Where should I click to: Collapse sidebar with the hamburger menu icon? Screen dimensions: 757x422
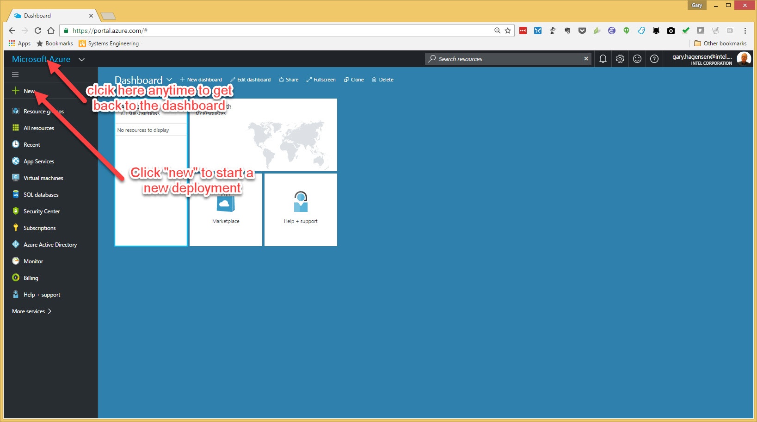click(x=15, y=74)
